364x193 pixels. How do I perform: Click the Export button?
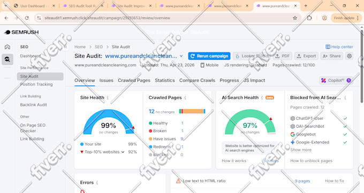point(306,56)
